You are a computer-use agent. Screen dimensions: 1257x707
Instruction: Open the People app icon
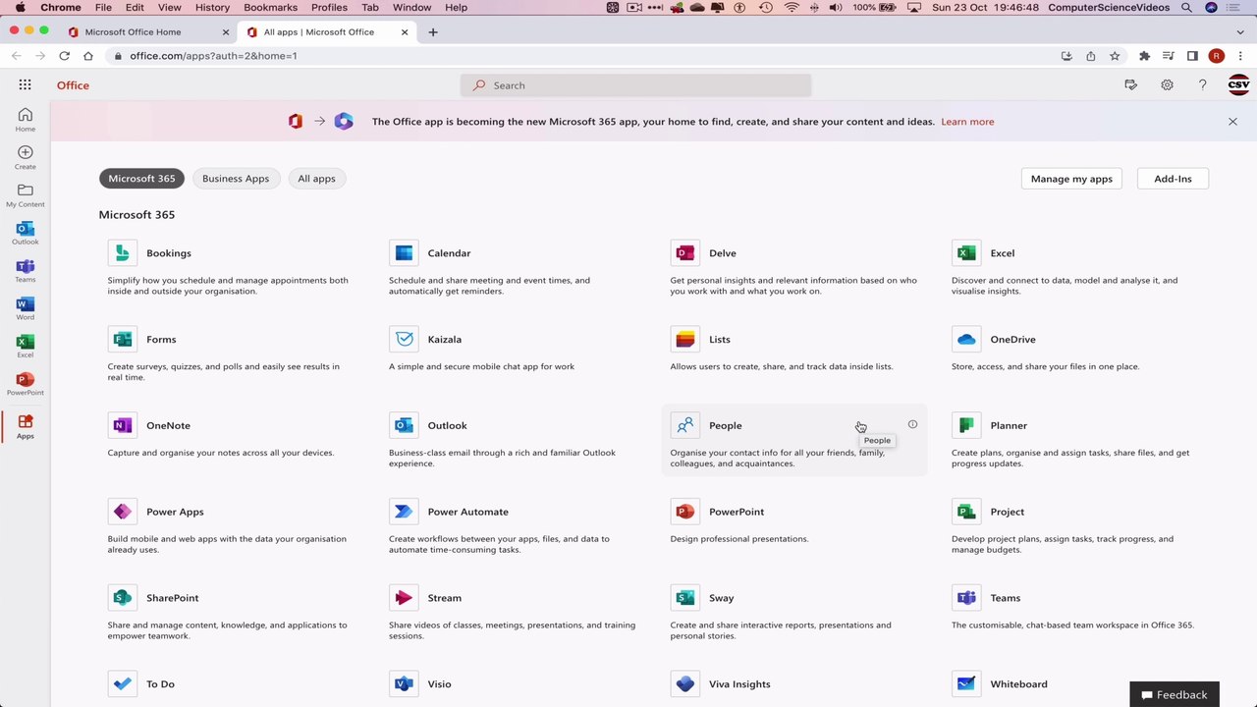point(685,425)
